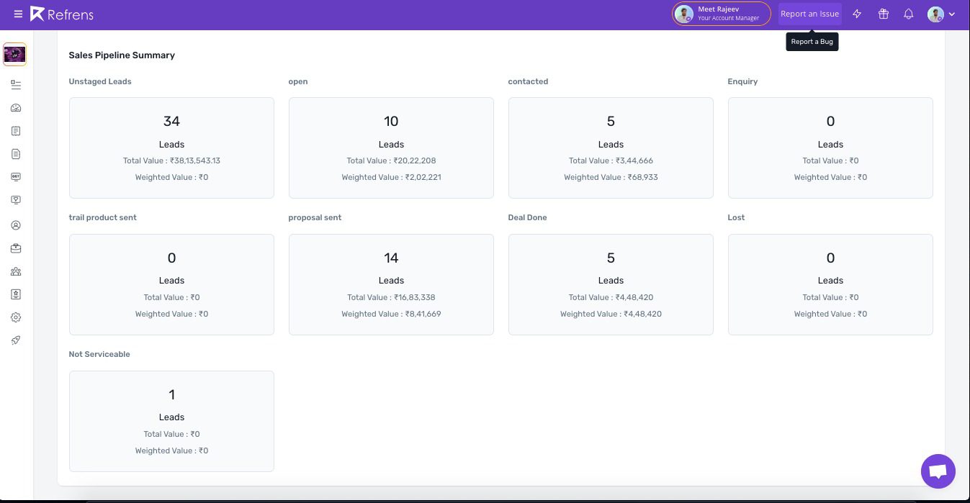The width and height of the screenshot is (970, 503).
Task: Click the number 34 in Unstaged Leads
Action: pyautogui.click(x=171, y=121)
